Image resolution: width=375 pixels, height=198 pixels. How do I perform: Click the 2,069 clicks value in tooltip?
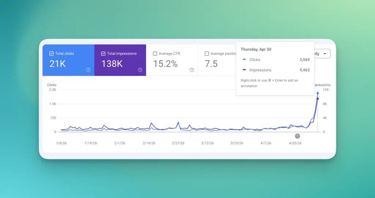coord(304,60)
